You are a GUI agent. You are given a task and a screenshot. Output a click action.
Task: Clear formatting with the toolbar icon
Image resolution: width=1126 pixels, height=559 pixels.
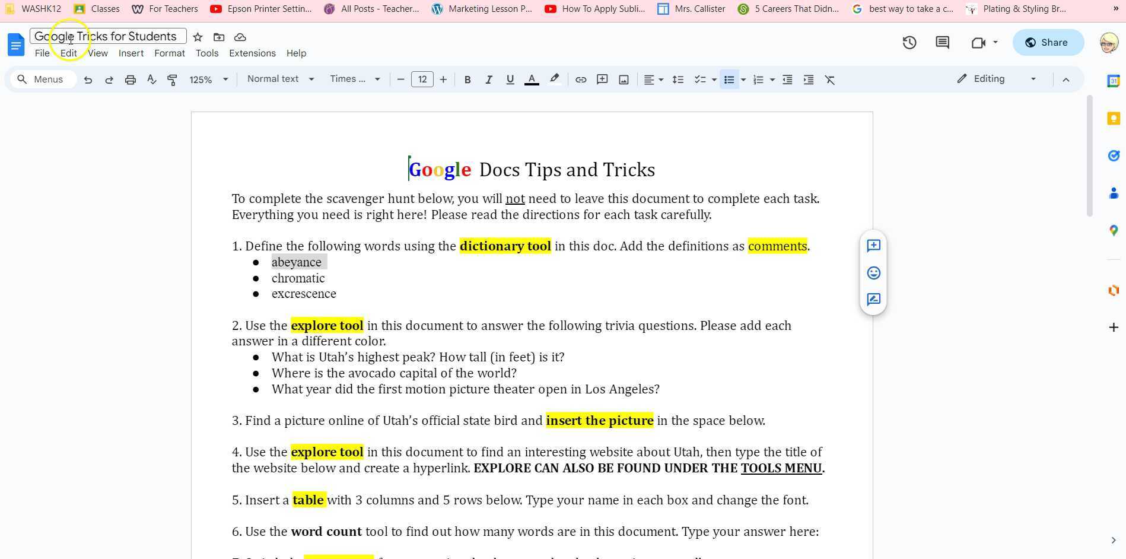(830, 79)
